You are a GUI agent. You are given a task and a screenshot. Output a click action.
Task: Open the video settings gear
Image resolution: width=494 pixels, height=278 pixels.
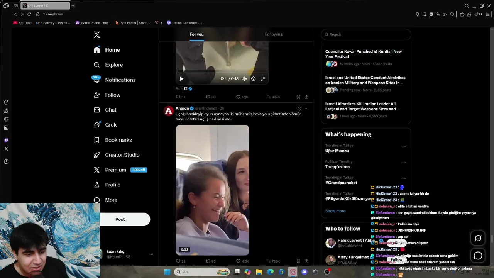254,79
